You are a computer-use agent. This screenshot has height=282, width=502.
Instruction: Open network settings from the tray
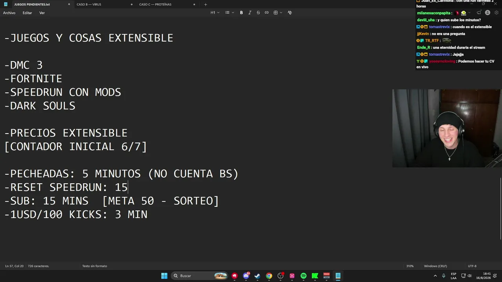(x=463, y=276)
